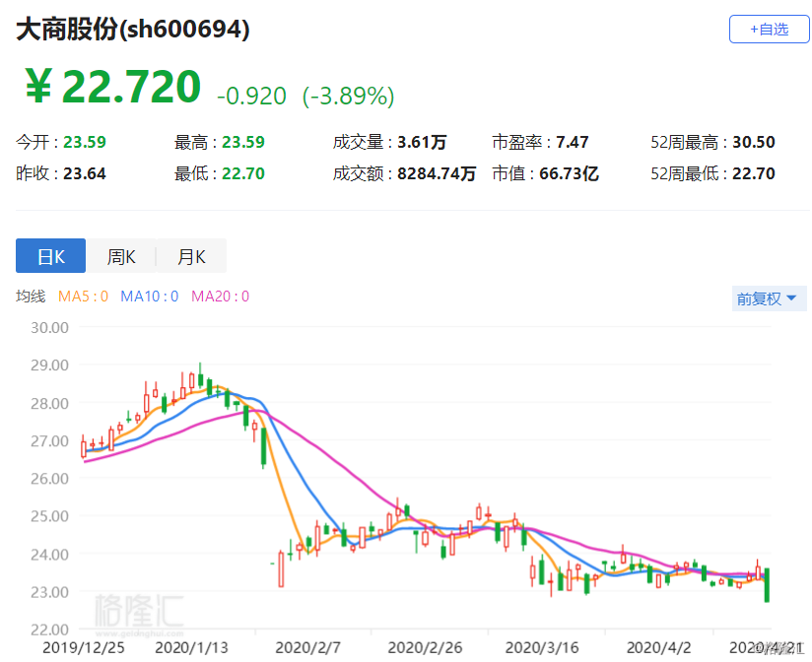The height and width of the screenshot is (662, 812).
Task: Click the 昨收 value 23.64
Action: pos(85,173)
